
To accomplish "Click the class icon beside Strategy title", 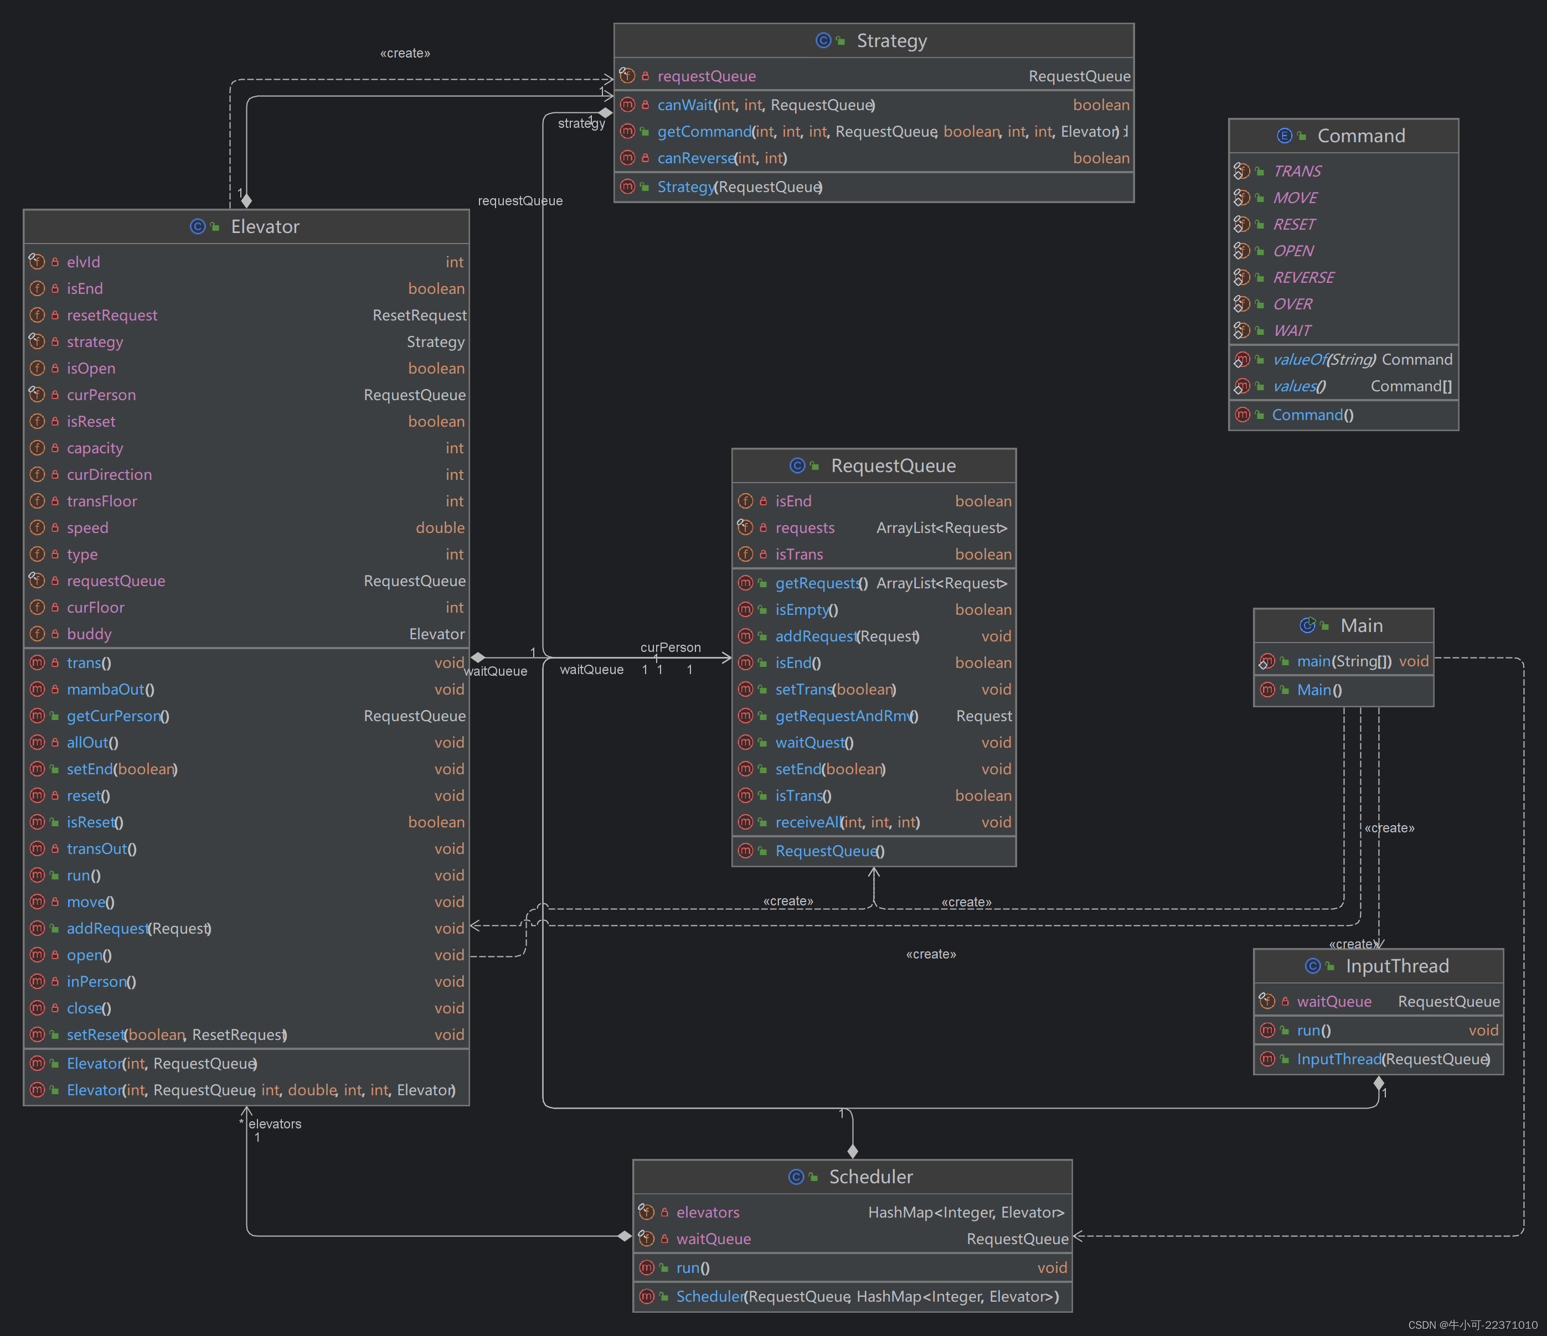I will [x=823, y=40].
